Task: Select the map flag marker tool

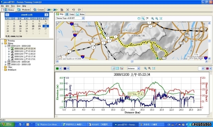Action: coord(147,19)
